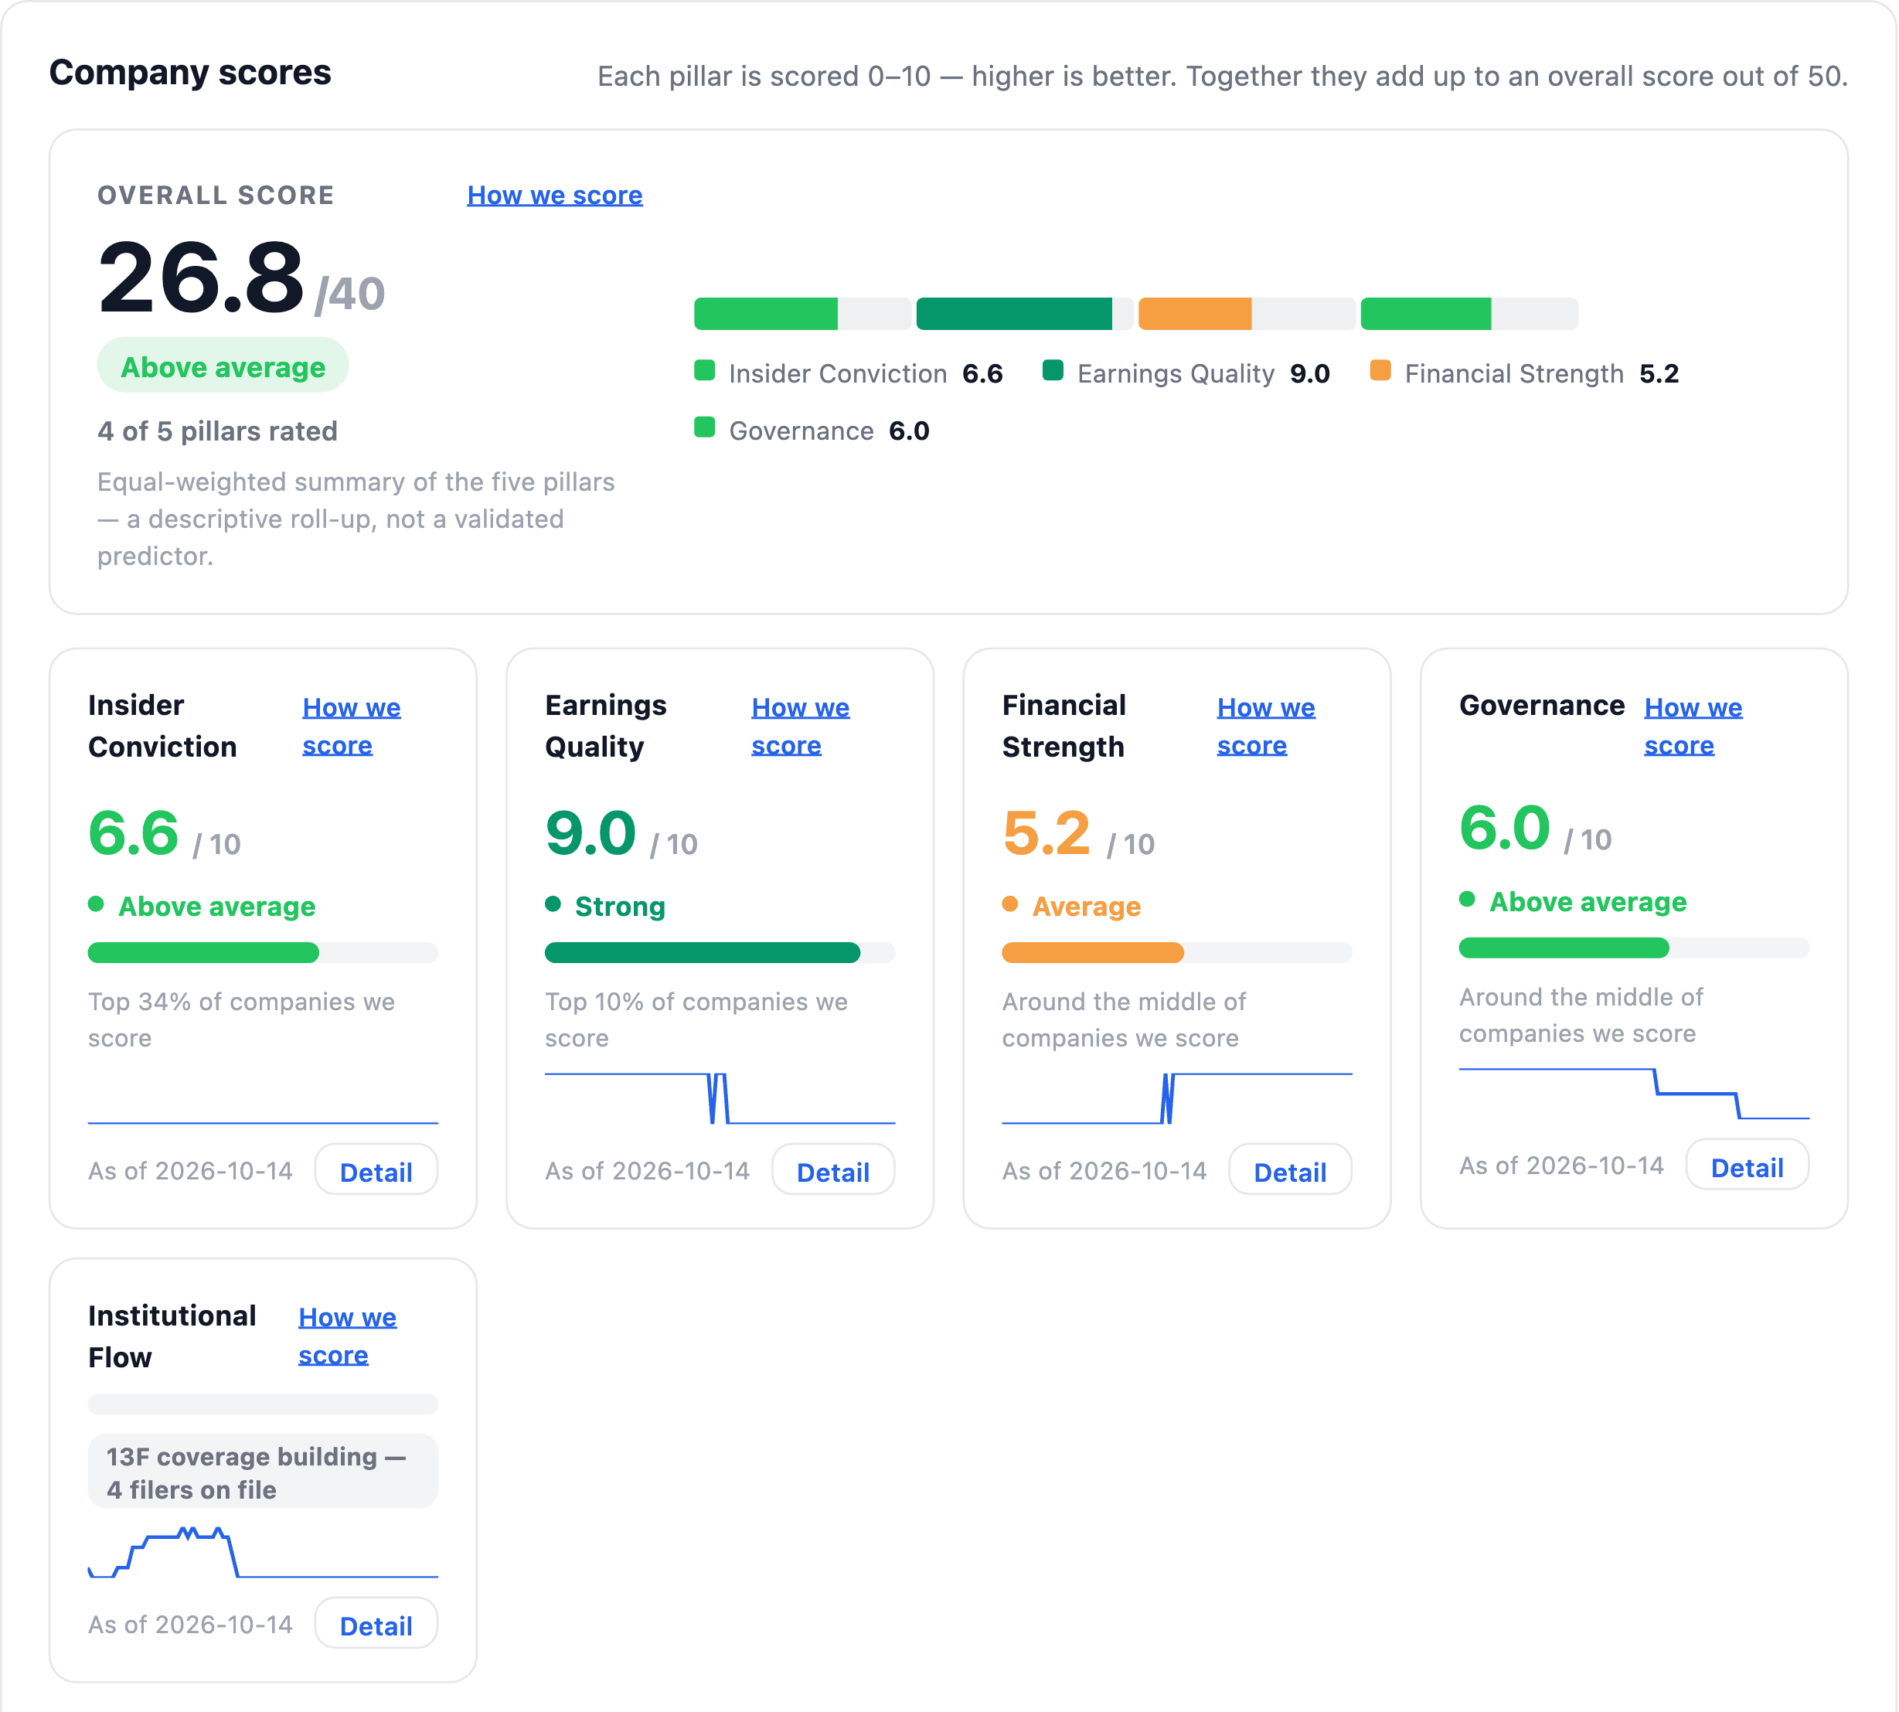Screen dimensions: 1899x1712
Task: Click the Governance card progress bar
Action: (x=1635, y=948)
